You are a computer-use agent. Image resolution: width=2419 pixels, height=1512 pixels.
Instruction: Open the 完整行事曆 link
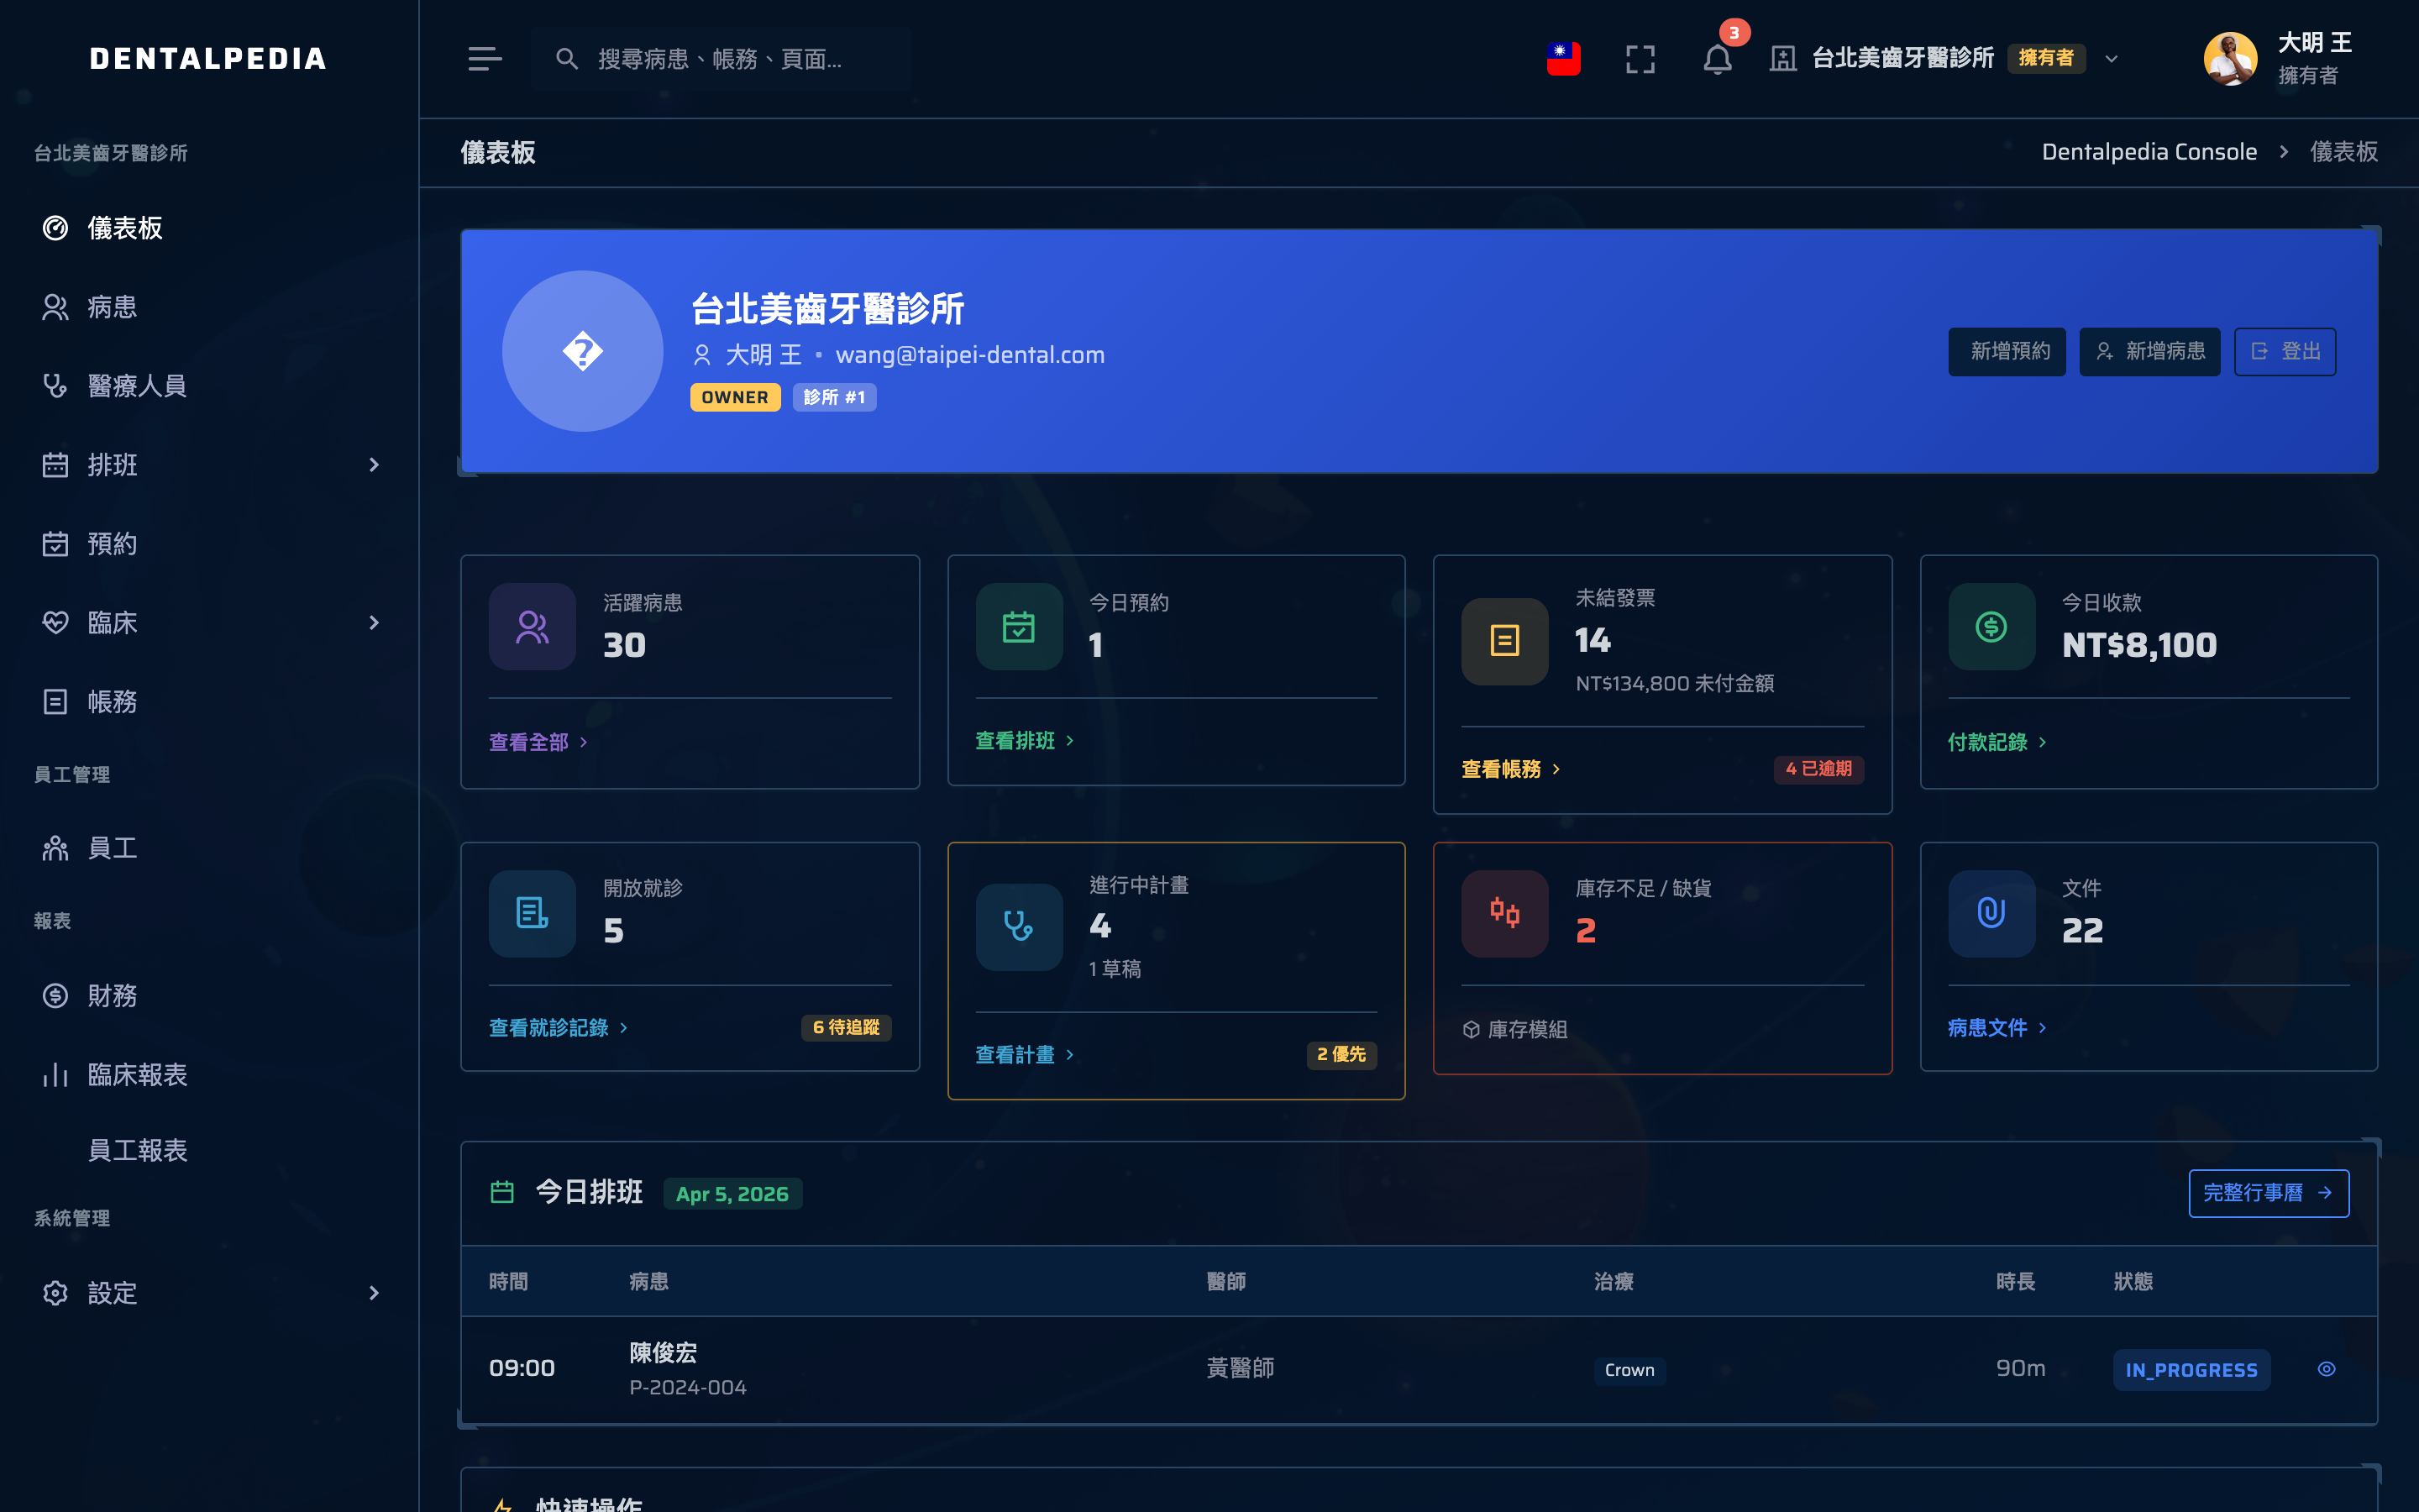(2267, 1193)
